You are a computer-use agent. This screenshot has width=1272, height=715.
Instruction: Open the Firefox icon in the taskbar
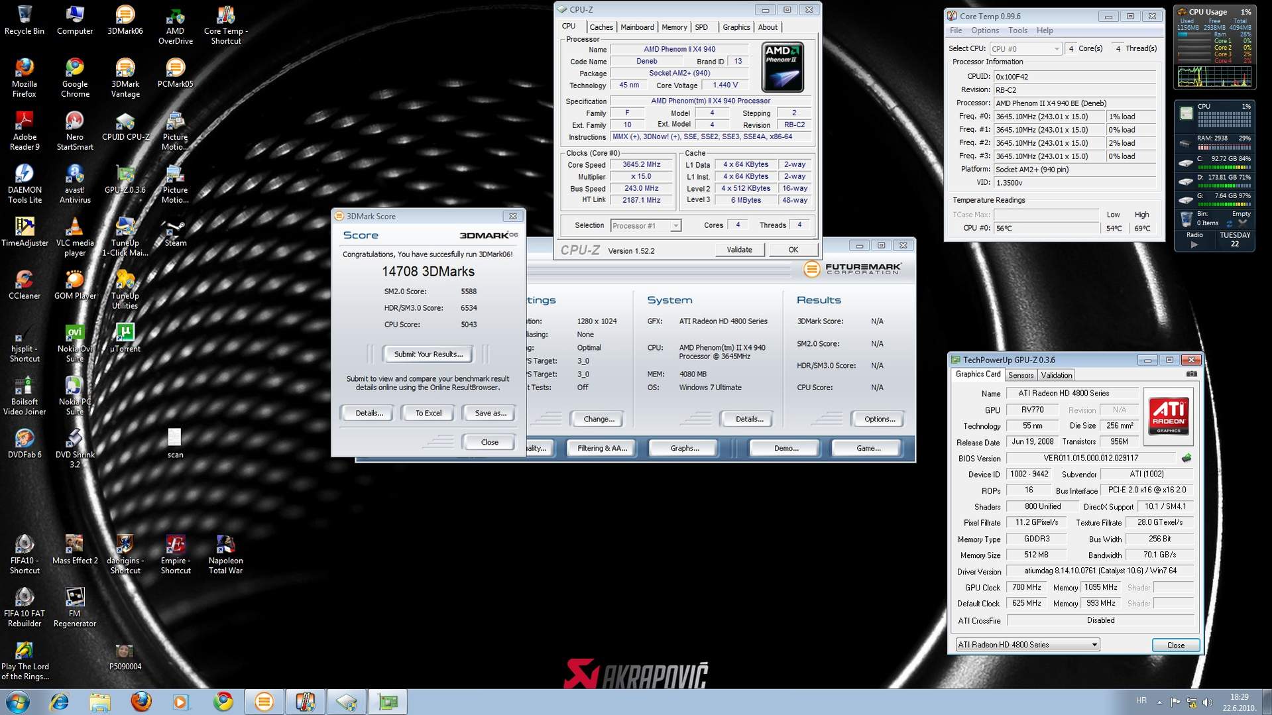[x=141, y=701]
